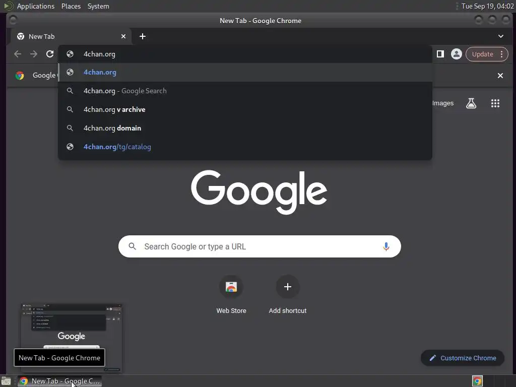
Task: Open the side panel icon
Action: (x=440, y=54)
